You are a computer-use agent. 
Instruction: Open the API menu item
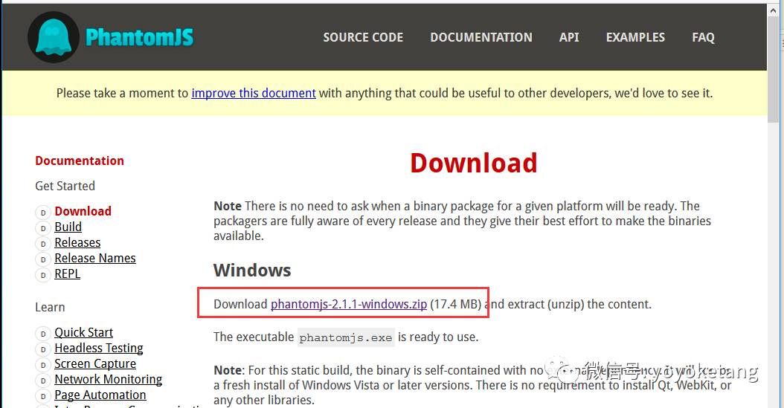coord(569,37)
